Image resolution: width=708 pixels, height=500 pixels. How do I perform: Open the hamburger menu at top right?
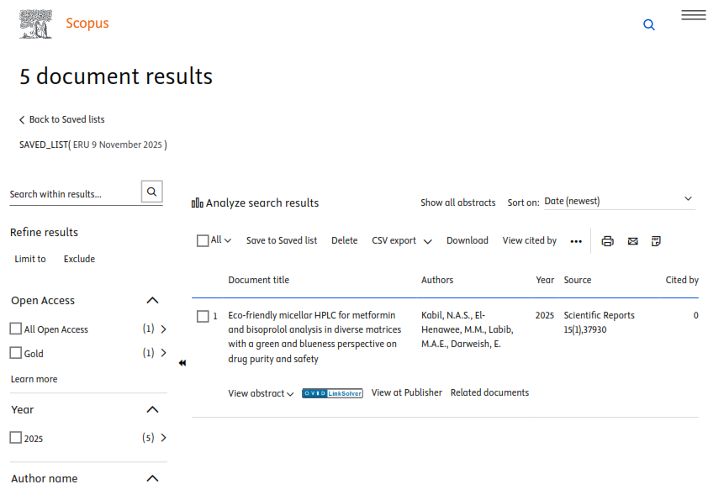click(693, 15)
